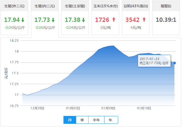
Task: Click the blue data point on chart line
Action: click(174, 63)
